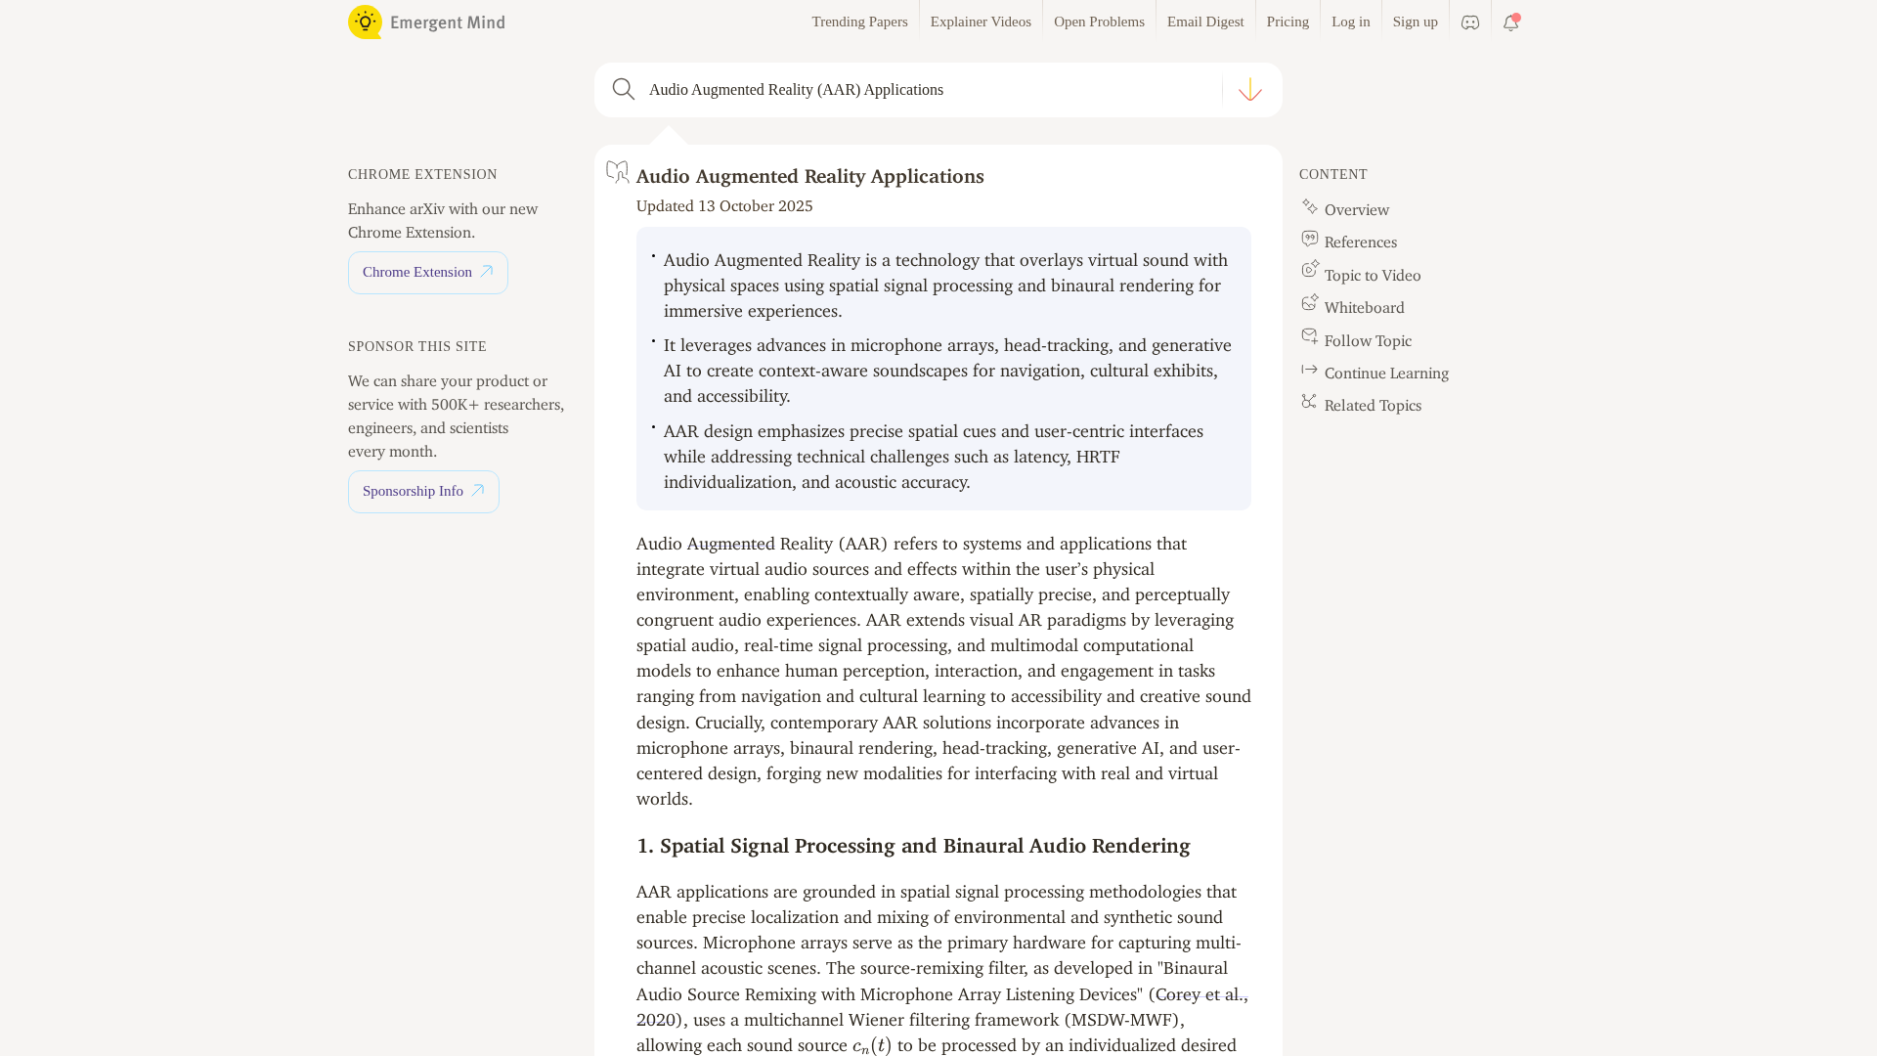The height and width of the screenshot is (1056, 1877).
Task: Go to References section link
Action: [1360, 242]
